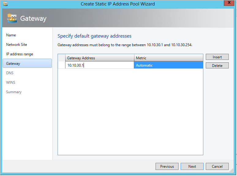
Task: Close the Create Static IP Address Pool Wizard
Action: [229, 3]
